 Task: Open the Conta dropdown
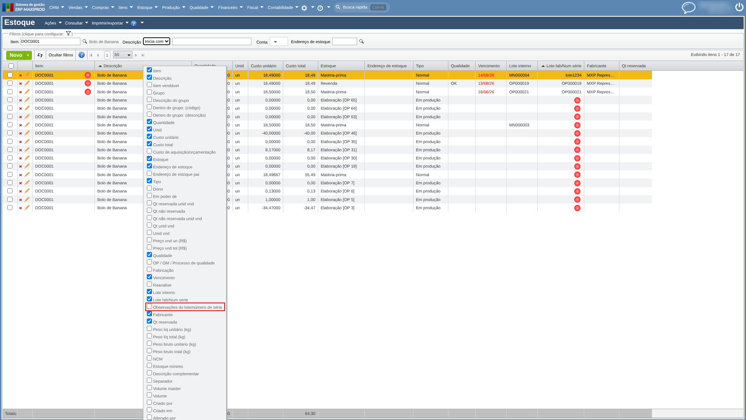tap(278, 42)
